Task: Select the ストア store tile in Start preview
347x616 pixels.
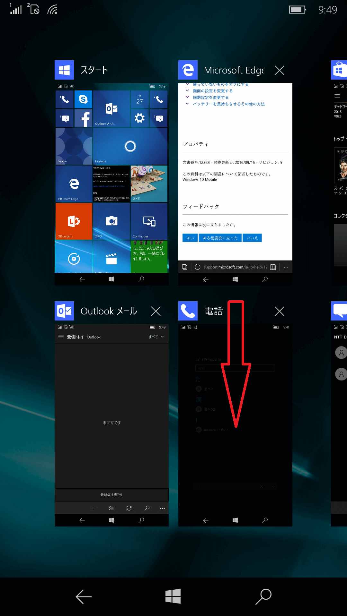Action: [149, 184]
